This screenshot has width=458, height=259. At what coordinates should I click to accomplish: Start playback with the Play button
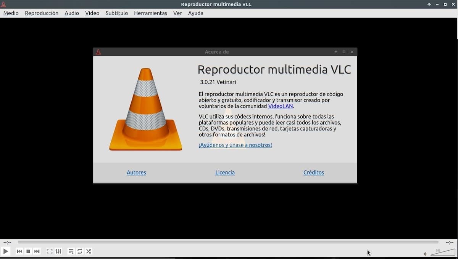point(6,251)
